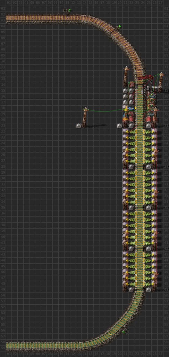The width and height of the screenshot is (169, 357).
Task: Click the left lamp in grid row 28
Action: (131, 166)
